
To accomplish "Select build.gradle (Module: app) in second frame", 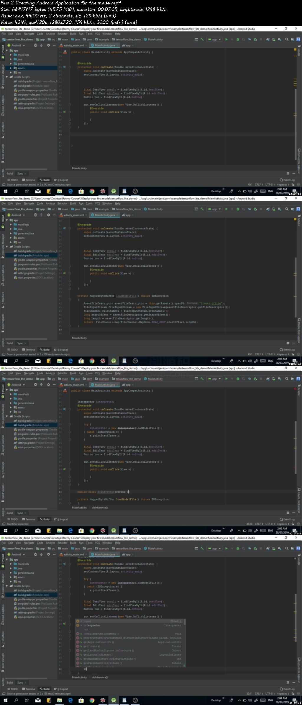I will [31, 256].
